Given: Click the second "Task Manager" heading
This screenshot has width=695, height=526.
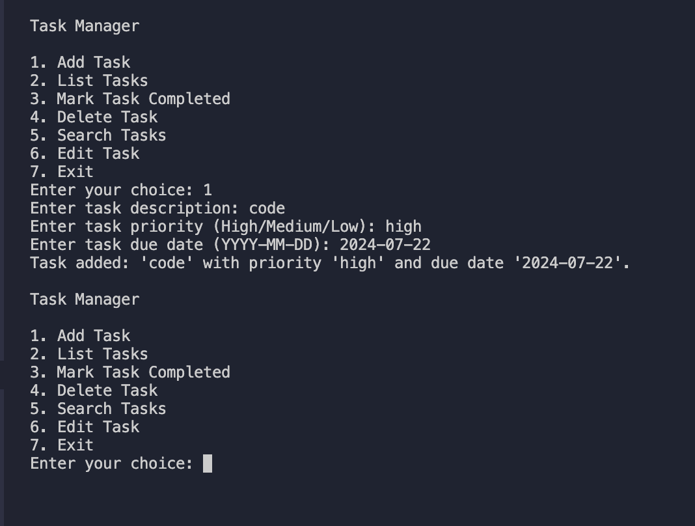Looking at the screenshot, I should tap(85, 299).
